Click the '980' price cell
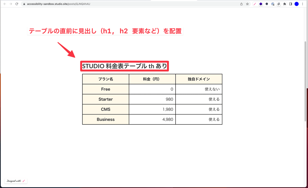 (x=152, y=99)
